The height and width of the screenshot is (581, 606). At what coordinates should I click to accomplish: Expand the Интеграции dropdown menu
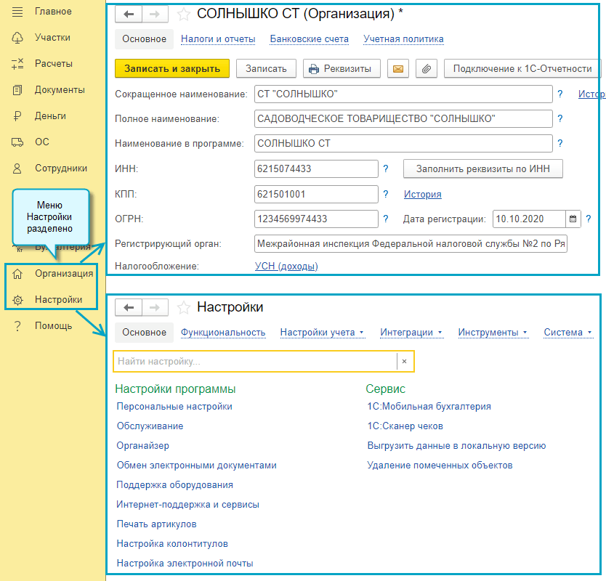click(x=411, y=333)
